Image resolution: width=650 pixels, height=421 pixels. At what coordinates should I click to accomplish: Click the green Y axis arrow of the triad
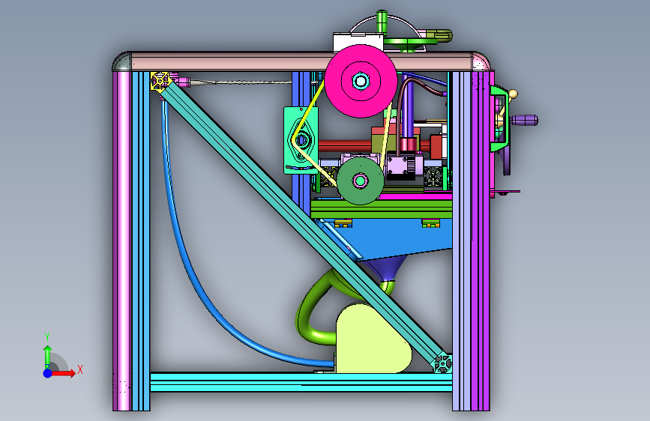click(47, 356)
